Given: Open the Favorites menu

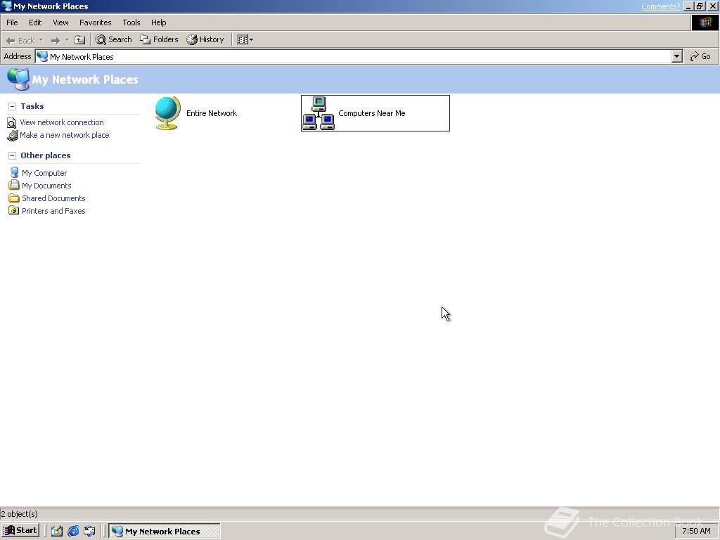Looking at the screenshot, I should tap(96, 22).
